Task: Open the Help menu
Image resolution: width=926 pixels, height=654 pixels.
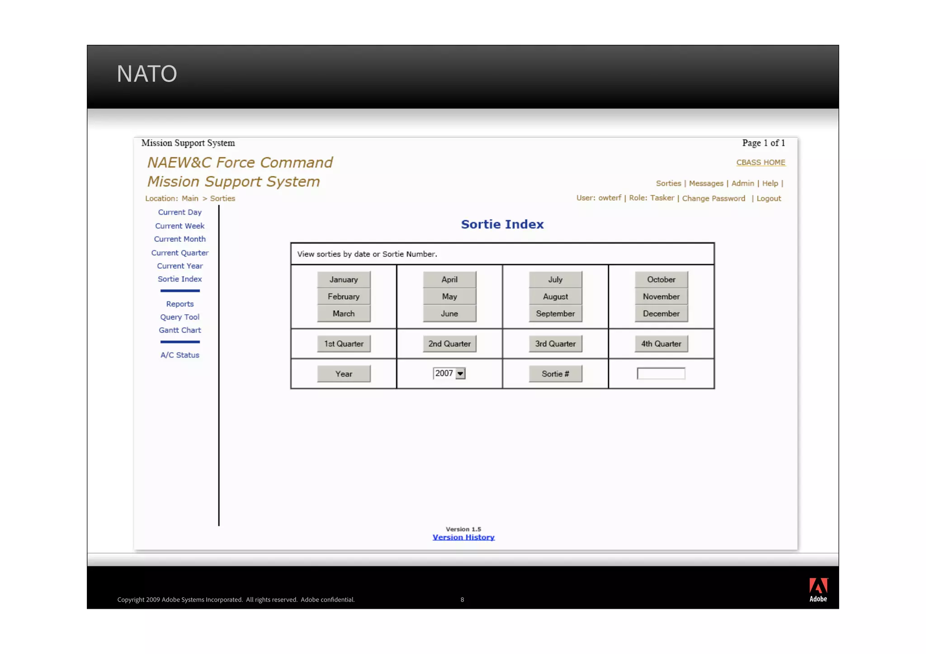Action: click(770, 183)
